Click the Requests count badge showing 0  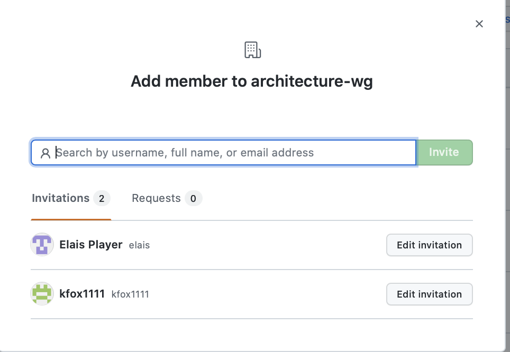(x=194, y=198)
